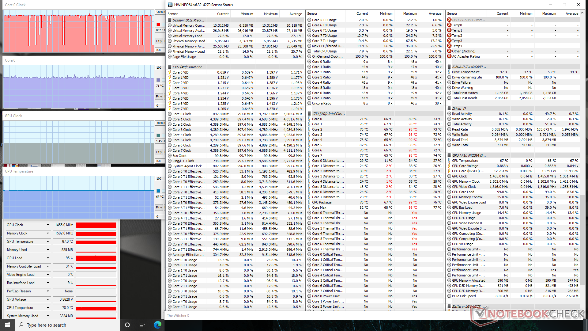Click the HWiNFO64 title bar app icon
Viewport: 588px width, 331px height.
(170, 5)
